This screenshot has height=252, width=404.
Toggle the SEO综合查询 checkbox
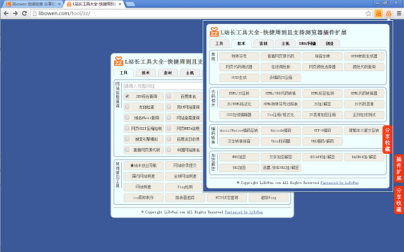[128, 96]
